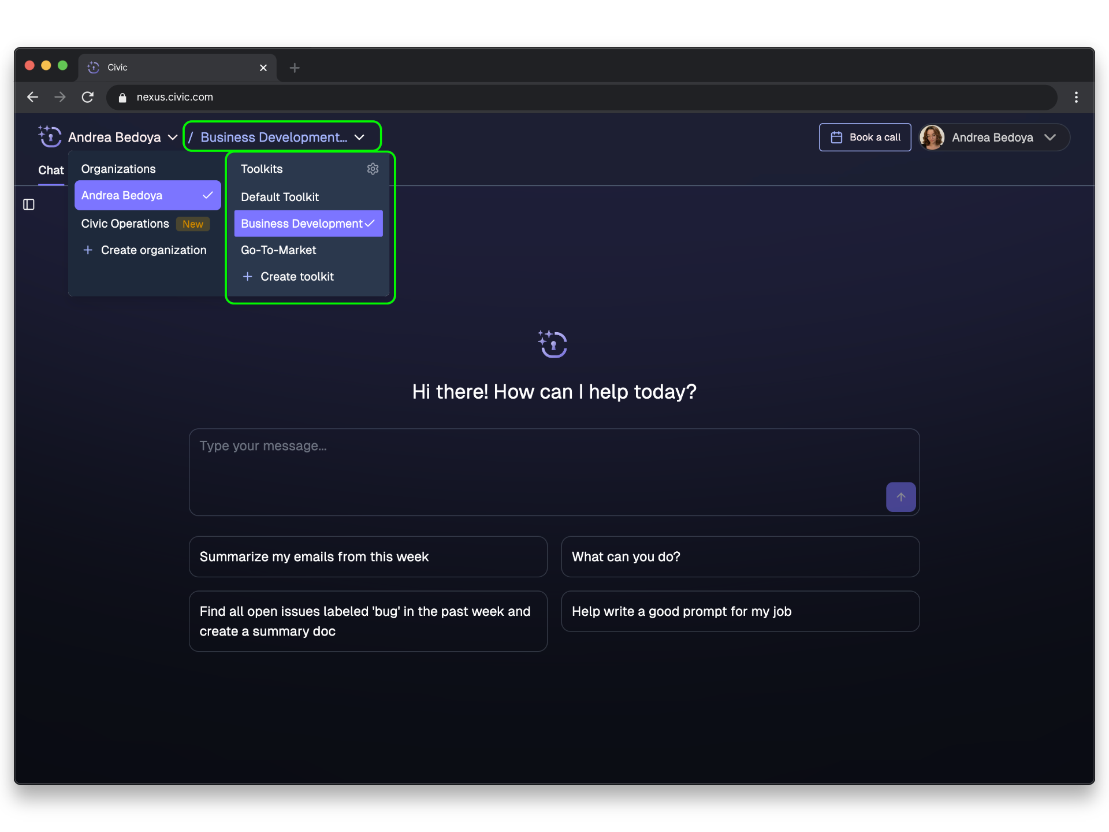The height and width of the screenshot is (832, 1109).
Task: Click Book a call button
Action: 865,137
